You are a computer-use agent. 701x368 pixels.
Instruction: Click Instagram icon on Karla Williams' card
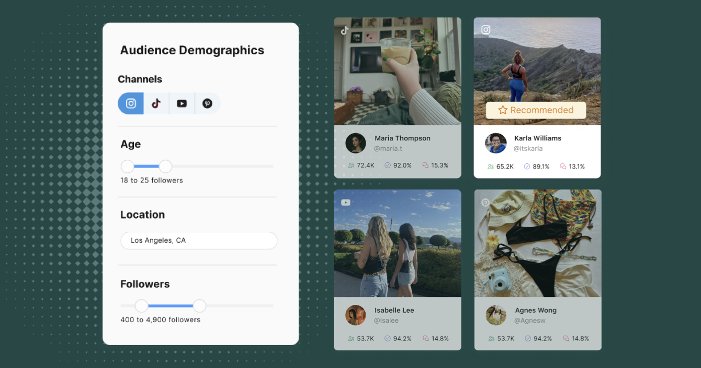(486, 30)
